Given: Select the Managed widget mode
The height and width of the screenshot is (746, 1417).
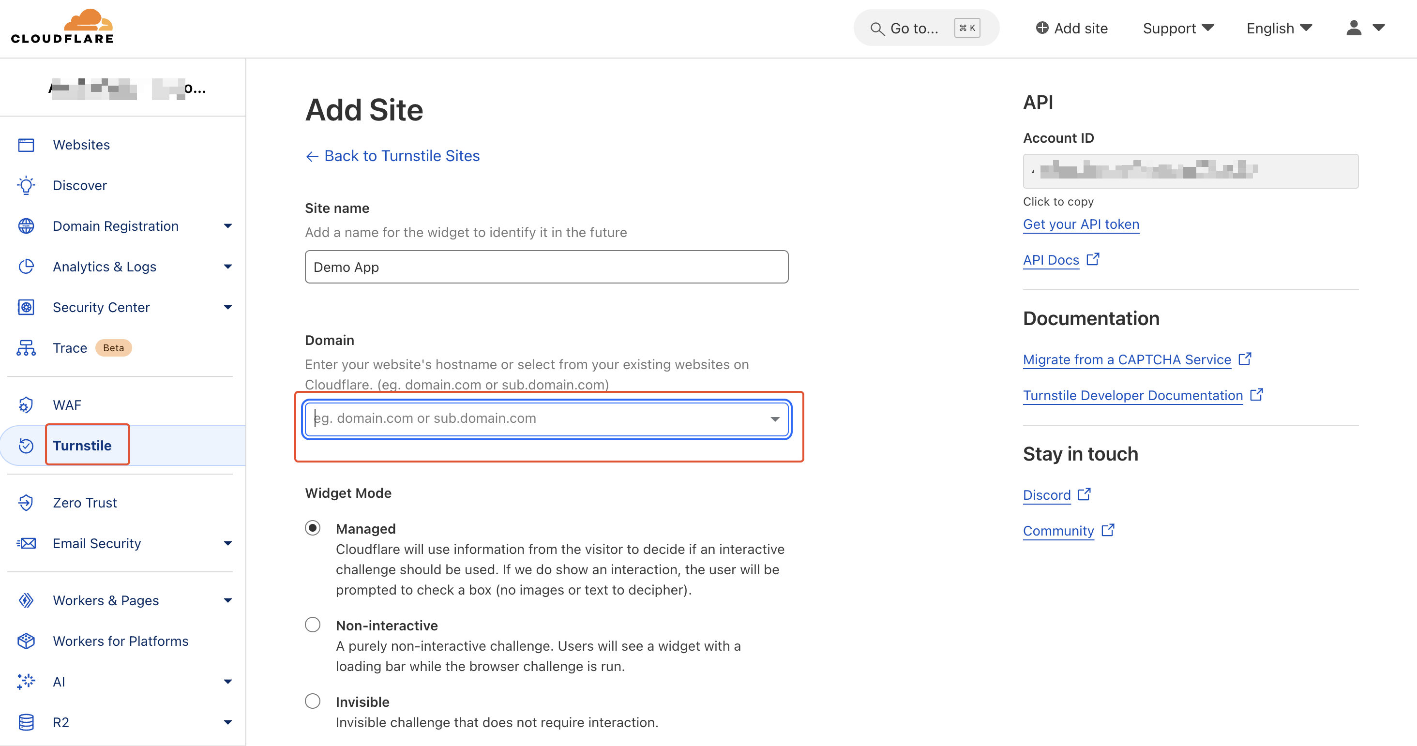Looking at the screenshot, I should [313, 528].
